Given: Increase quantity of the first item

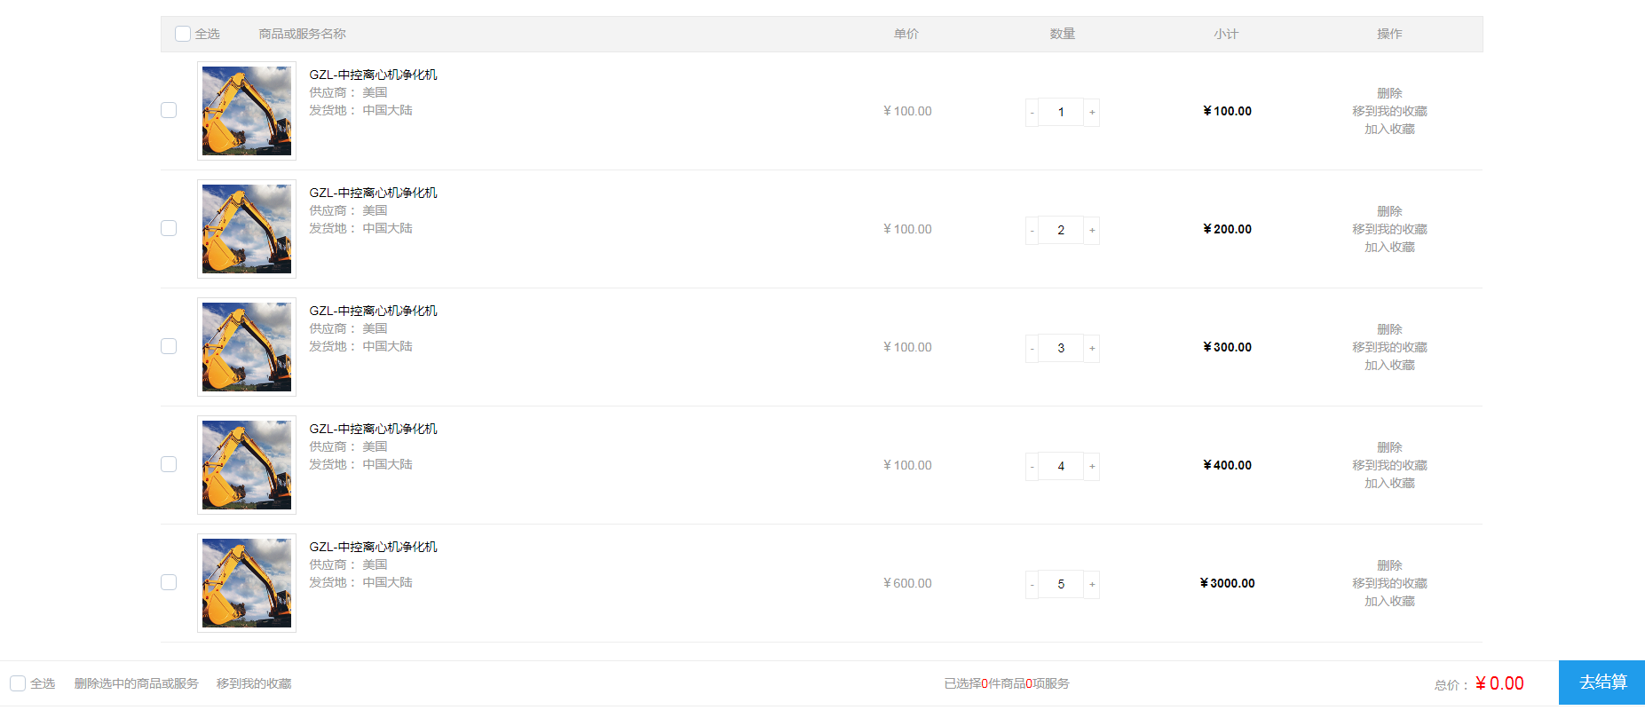Looking at the screenshot, I should [x=1092, y=112].
